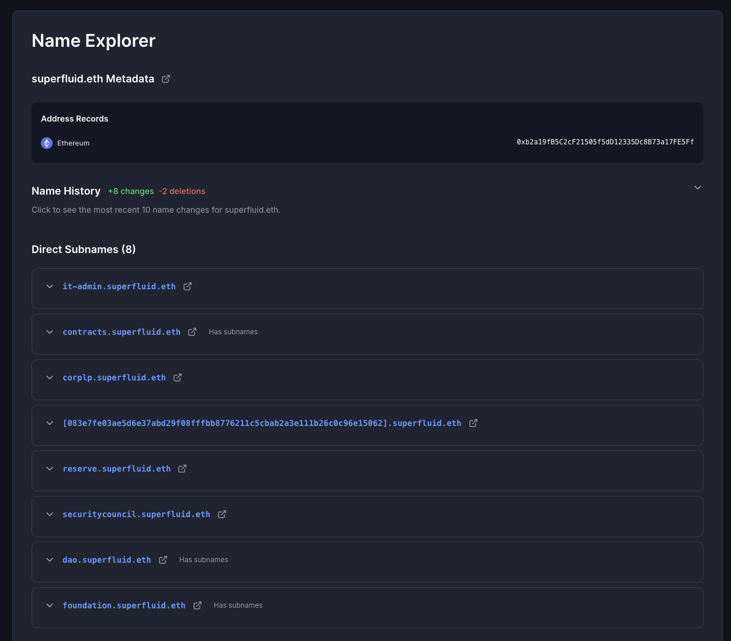Click the 'superfluid.eth Metadata' title text
Screen dimensions: 731x641
point(93,79)
